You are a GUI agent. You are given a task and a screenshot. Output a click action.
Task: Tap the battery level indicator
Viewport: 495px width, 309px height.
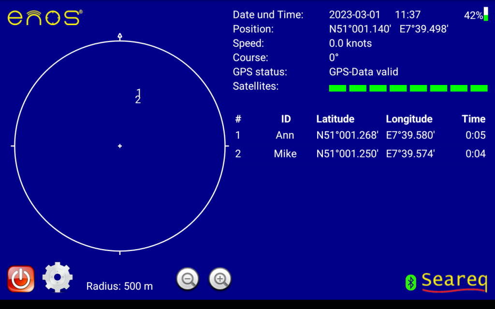485,14
